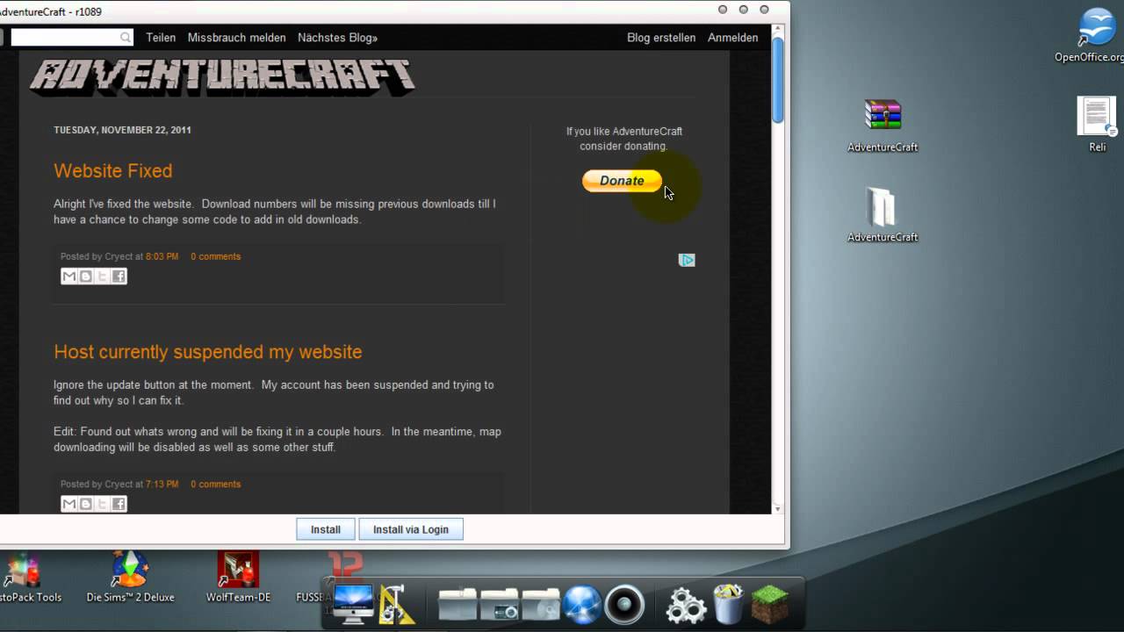Click the AdventureCraft logo header
Image resolution: width=1124 pixels, height=632 pixels.
(x=221, y=75)
